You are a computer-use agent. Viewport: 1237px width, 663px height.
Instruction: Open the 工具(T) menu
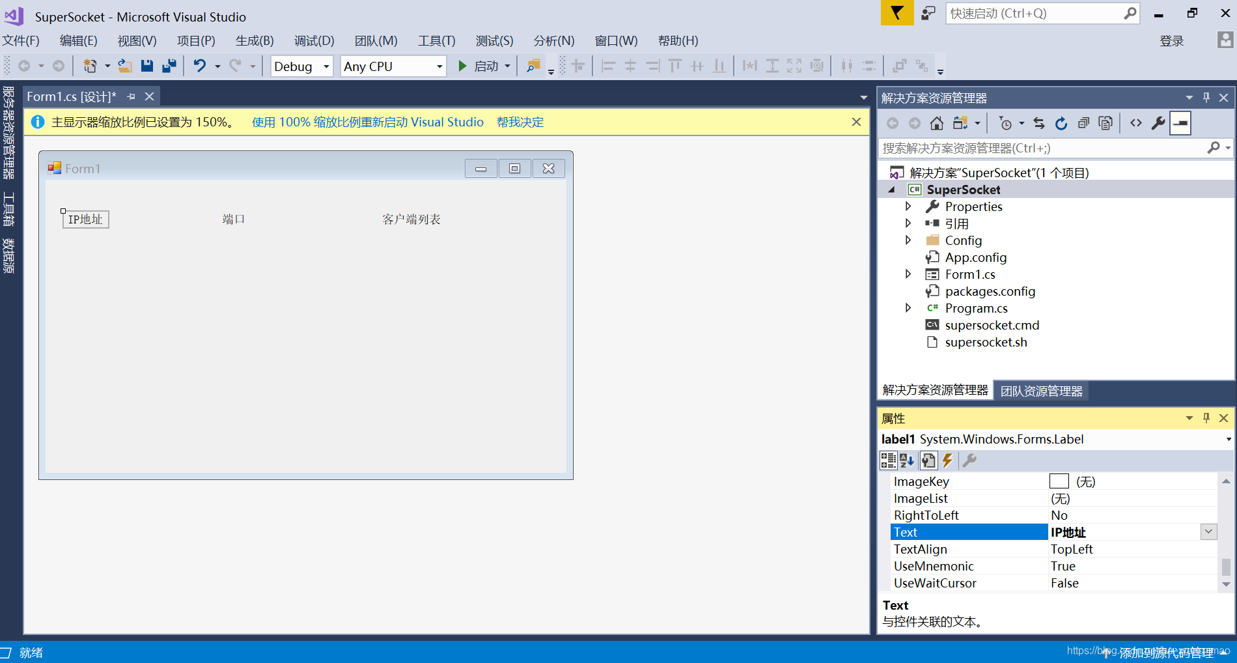pos(437,40)
